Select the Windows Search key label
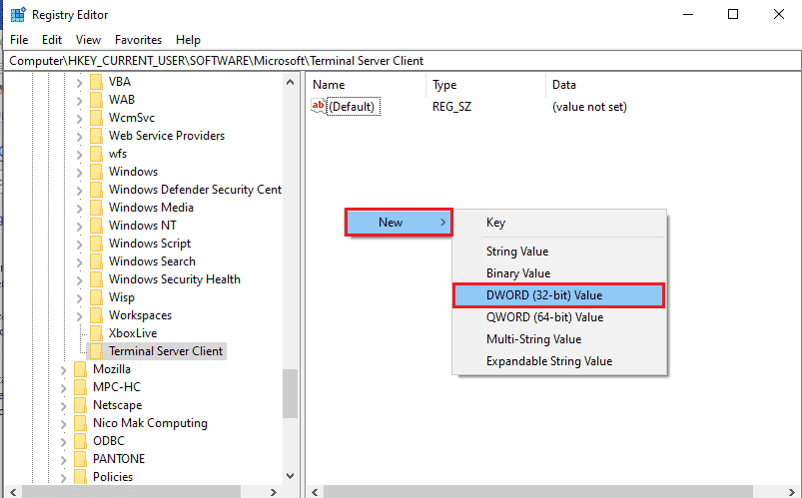Screen dimensions: 802x498 (x=153, y=261)
